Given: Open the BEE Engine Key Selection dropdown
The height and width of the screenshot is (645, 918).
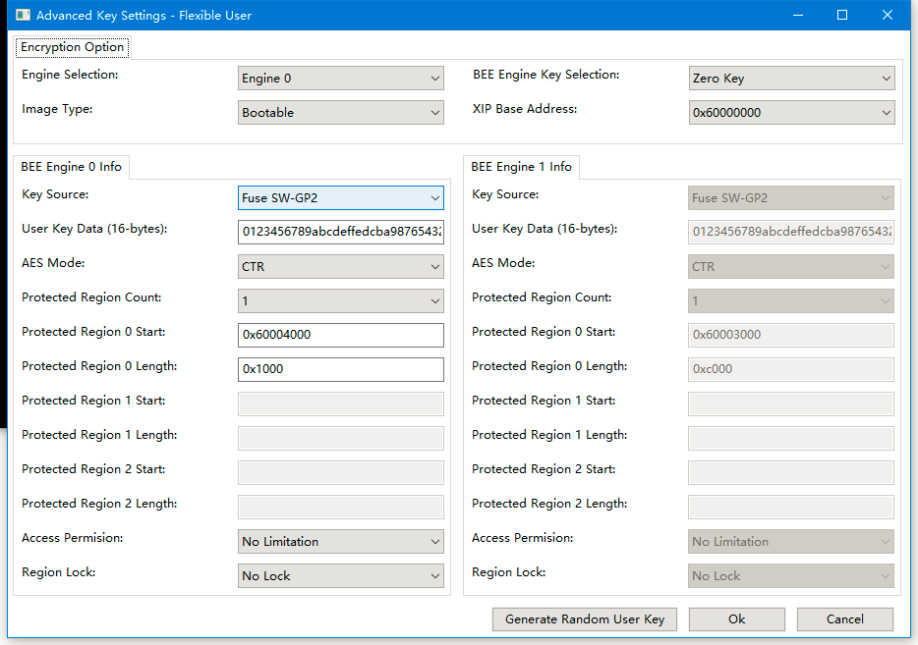Looking at the screenshot, I should click(791, 78).
